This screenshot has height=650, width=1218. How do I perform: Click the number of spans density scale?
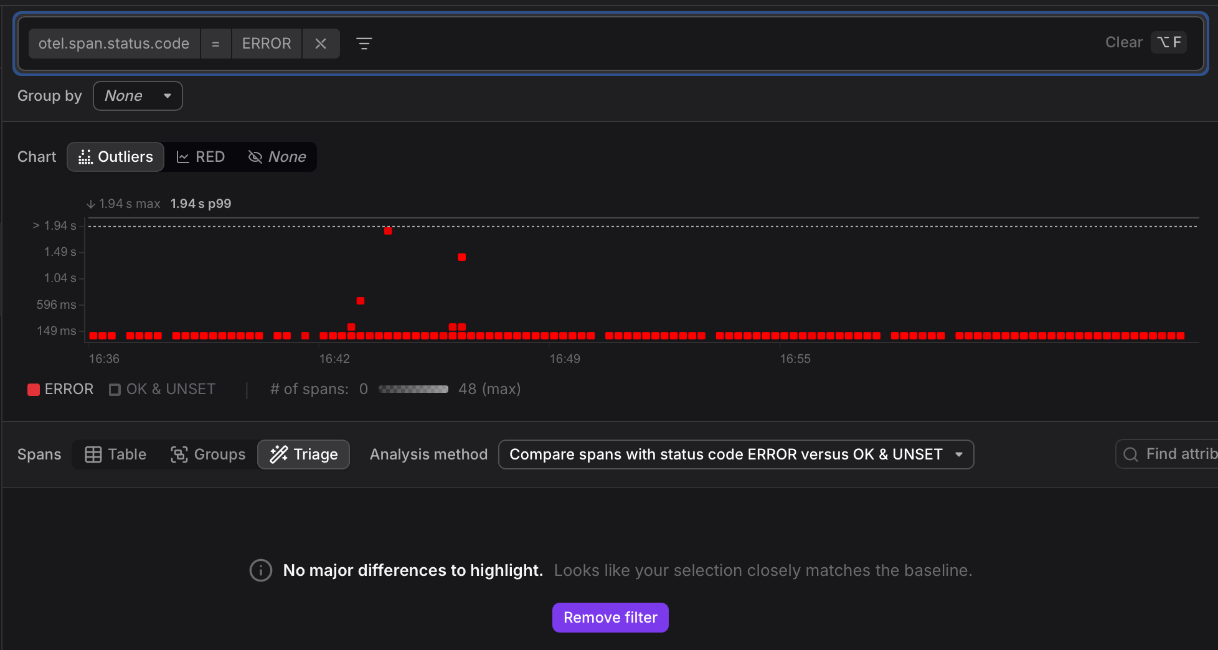[x=413, y=389]
